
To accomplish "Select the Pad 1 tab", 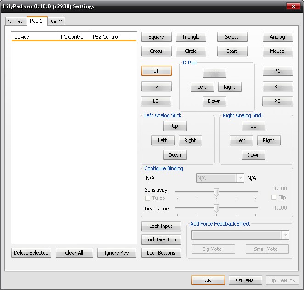I will click(x=36, y=21).
